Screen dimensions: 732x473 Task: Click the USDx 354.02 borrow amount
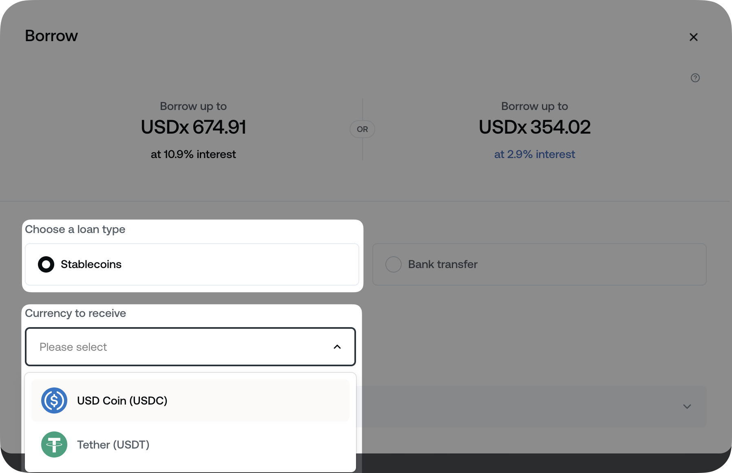point(534,127)
